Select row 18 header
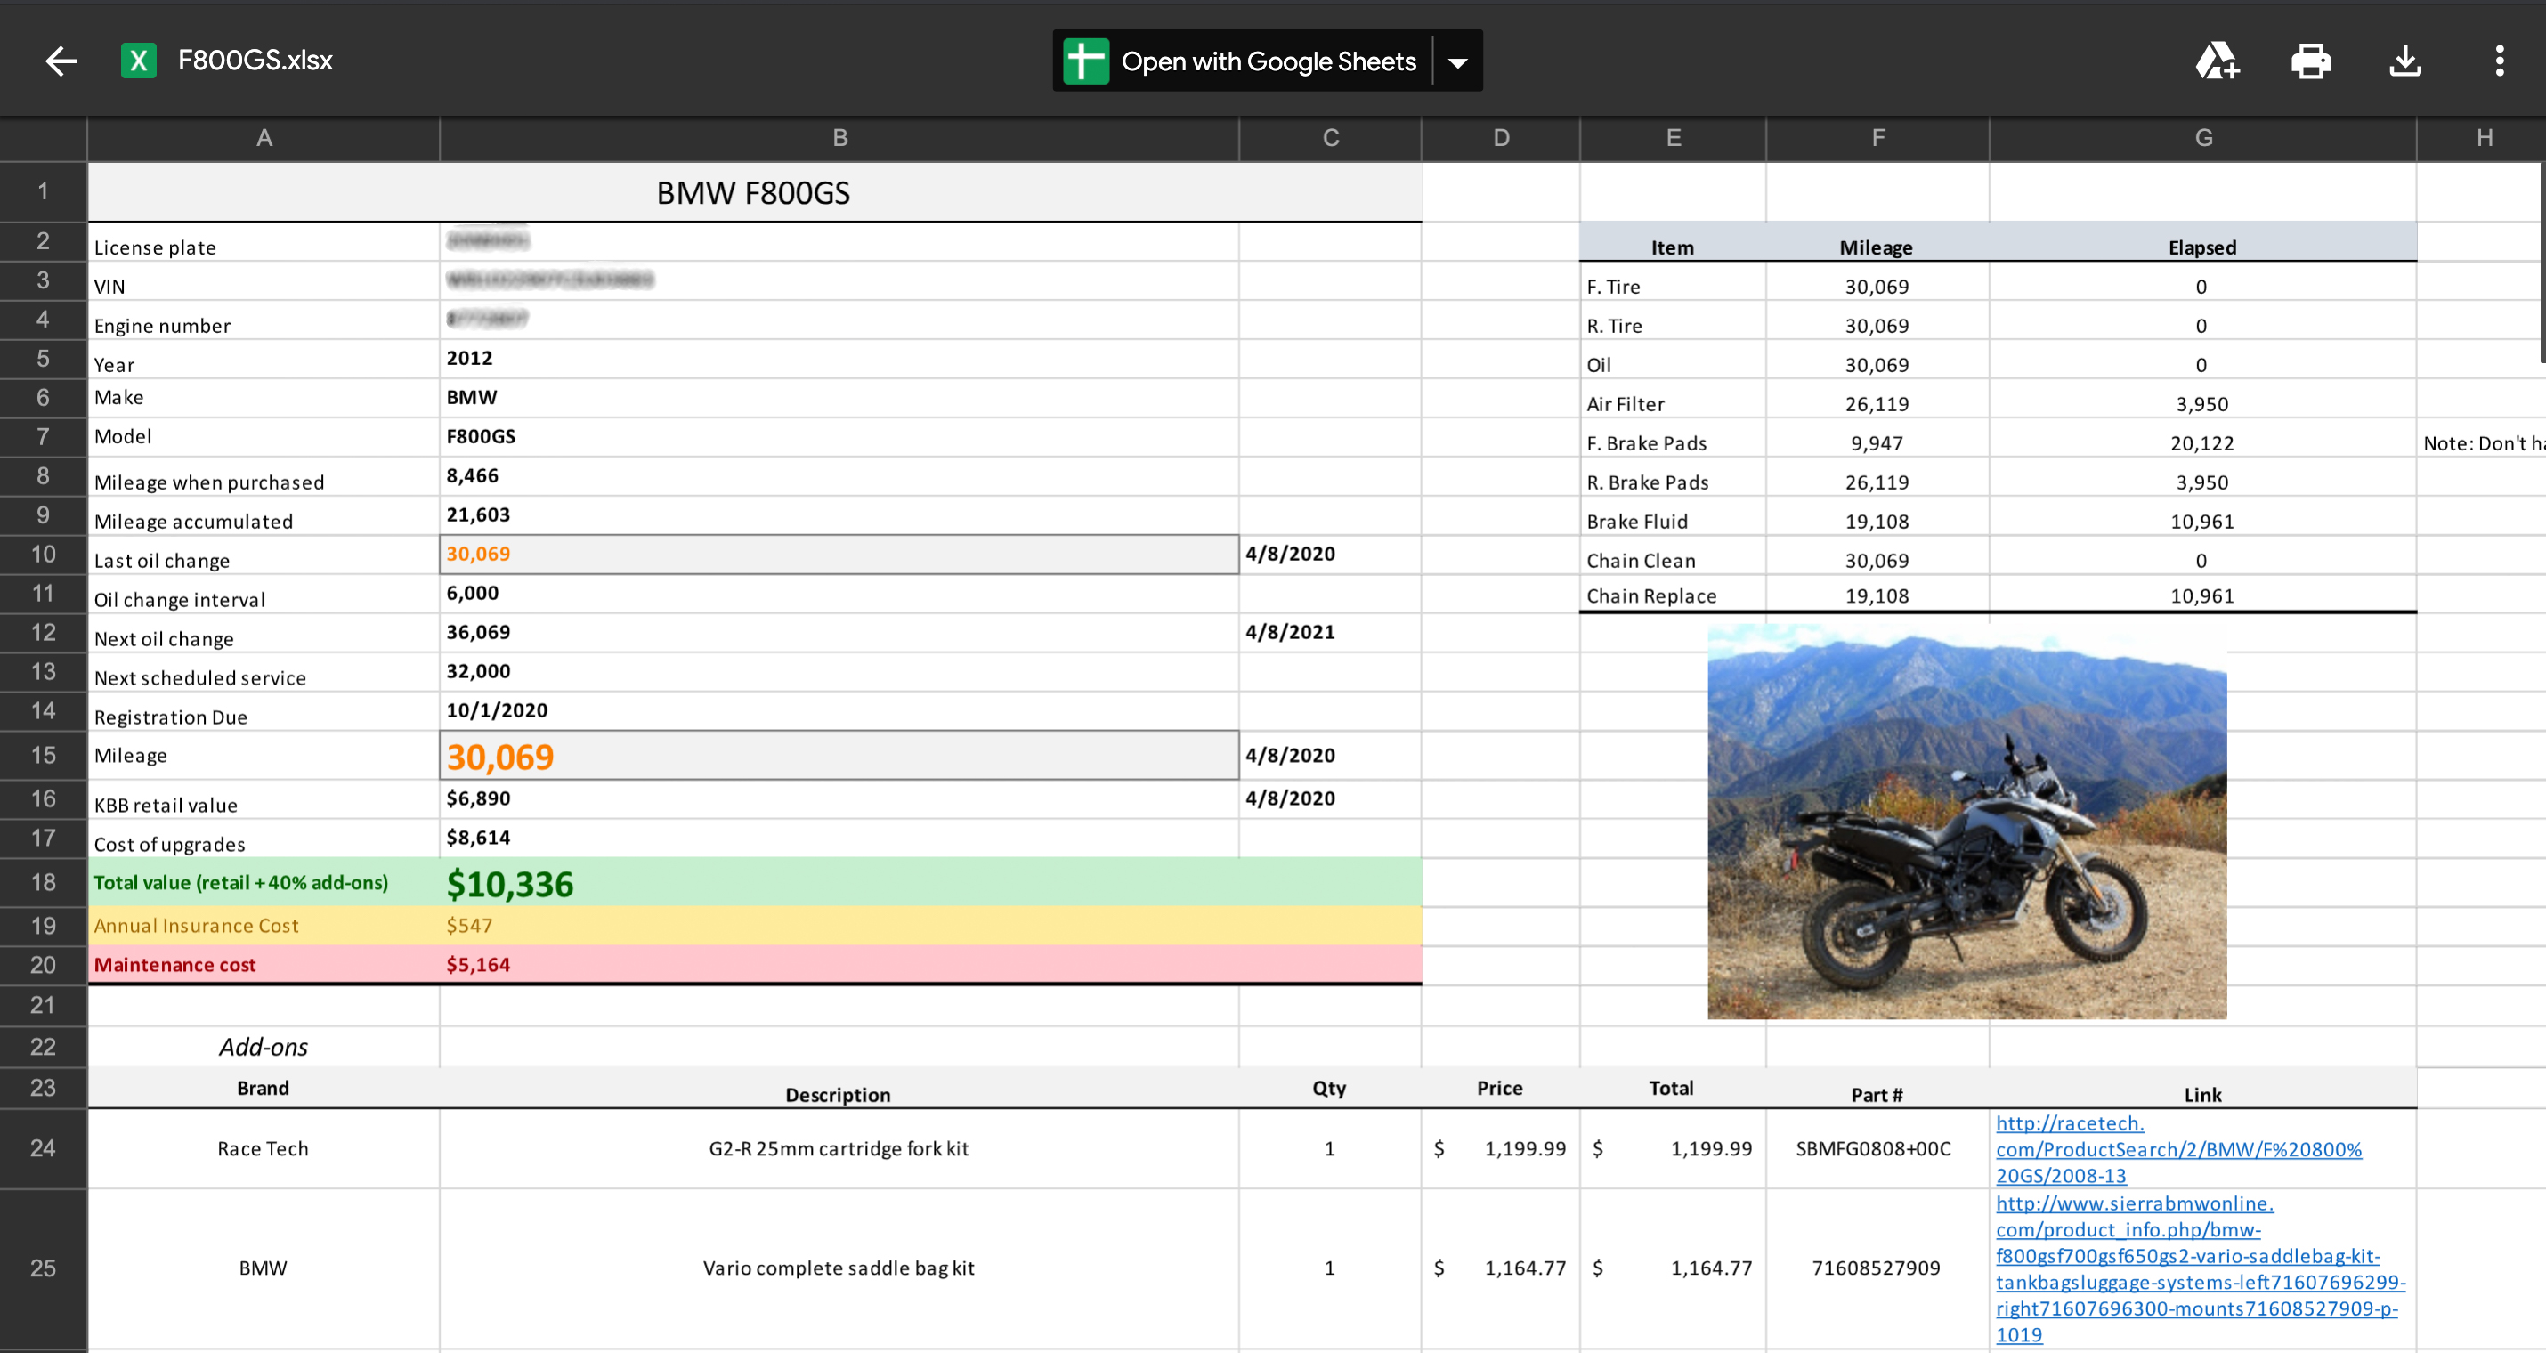The image size is (2546, 1353). tap(43, 881)
